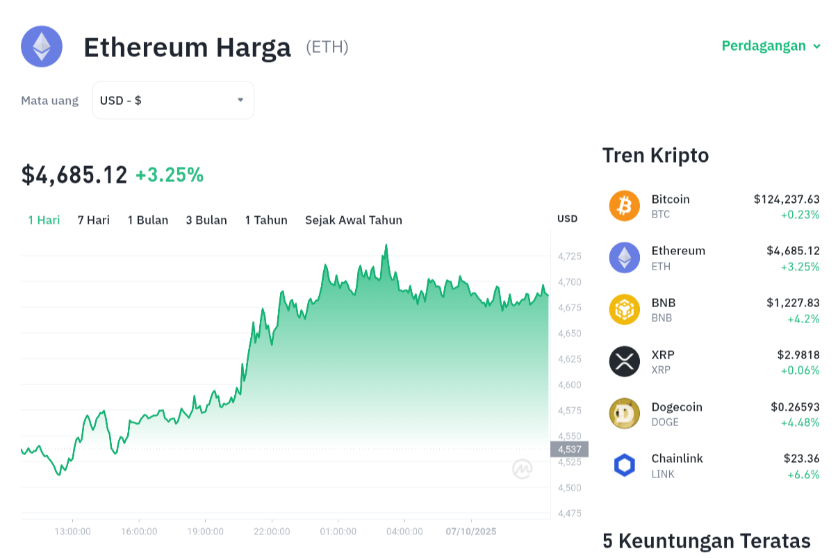The width and height of the screenshot is (838, 558).
Task: Click the Dogecoin coin icon
Action: click(x=624, y=413)
